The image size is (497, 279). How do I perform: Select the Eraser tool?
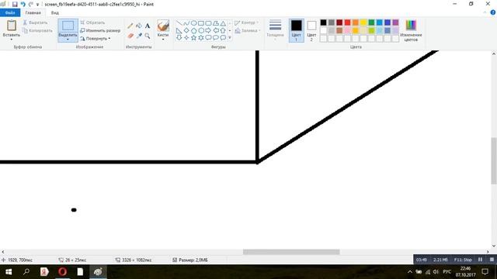click(x=130, y=36)
